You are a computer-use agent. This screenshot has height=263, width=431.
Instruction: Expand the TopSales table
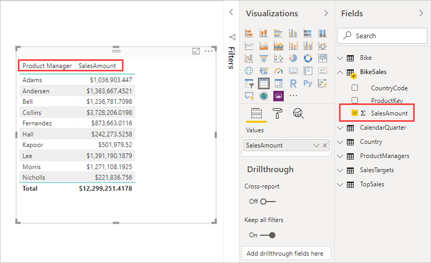340,185
